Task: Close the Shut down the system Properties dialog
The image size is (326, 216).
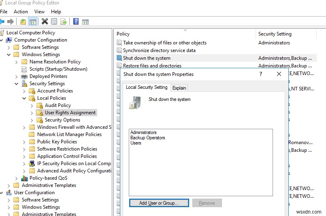Action: click(x=279, y=74)
